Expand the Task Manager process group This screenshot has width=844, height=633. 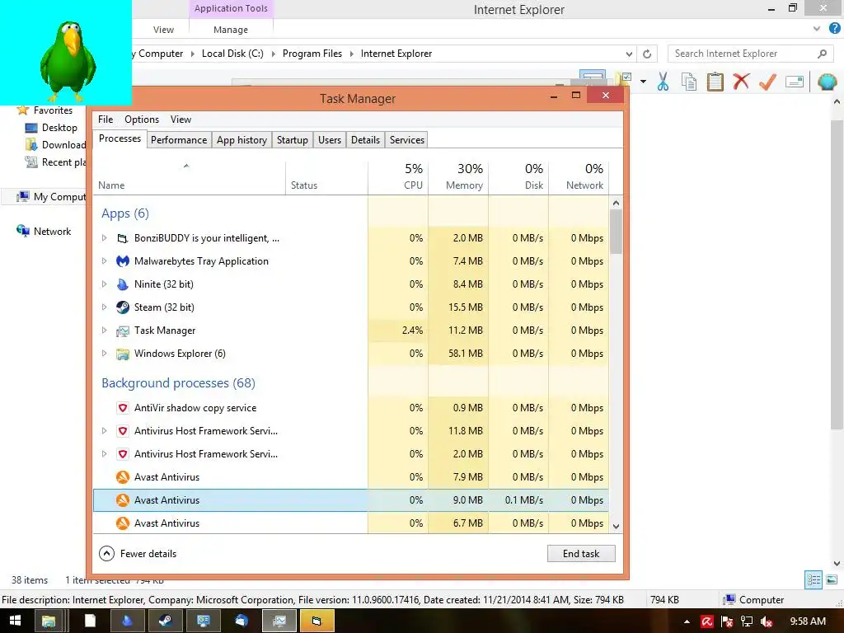(x=105, y=331)
